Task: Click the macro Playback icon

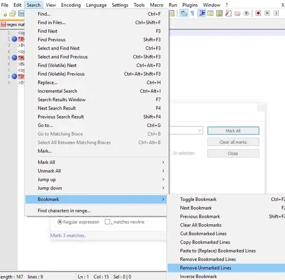Action: tap(276, 13)
